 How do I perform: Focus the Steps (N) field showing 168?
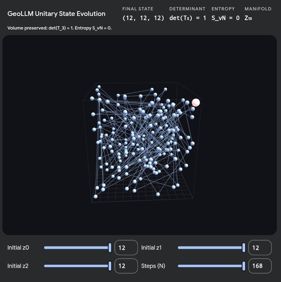pos(260,266)
